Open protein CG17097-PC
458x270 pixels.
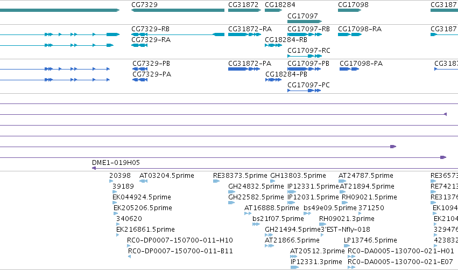308,85
